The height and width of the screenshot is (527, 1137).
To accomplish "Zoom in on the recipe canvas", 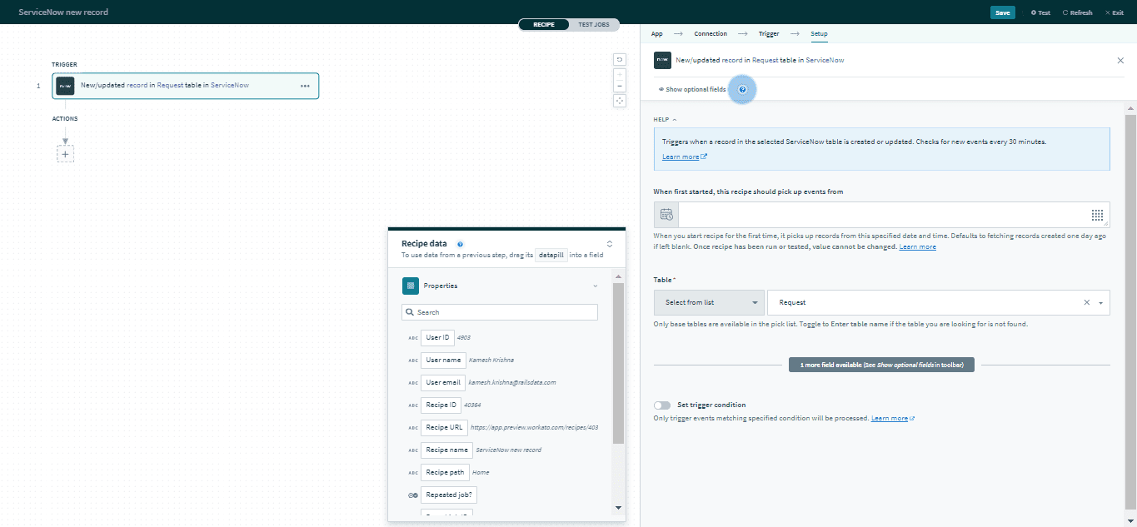I will point(620,75).
